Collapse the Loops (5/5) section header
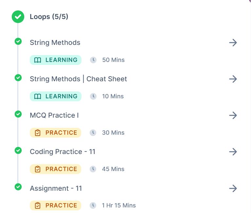This screenshot has height=213, width=251. [49, 17]
